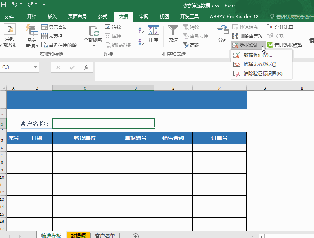Screen dimensions: 314x238
Task: Select column G header
Action: tap(265, 88)
